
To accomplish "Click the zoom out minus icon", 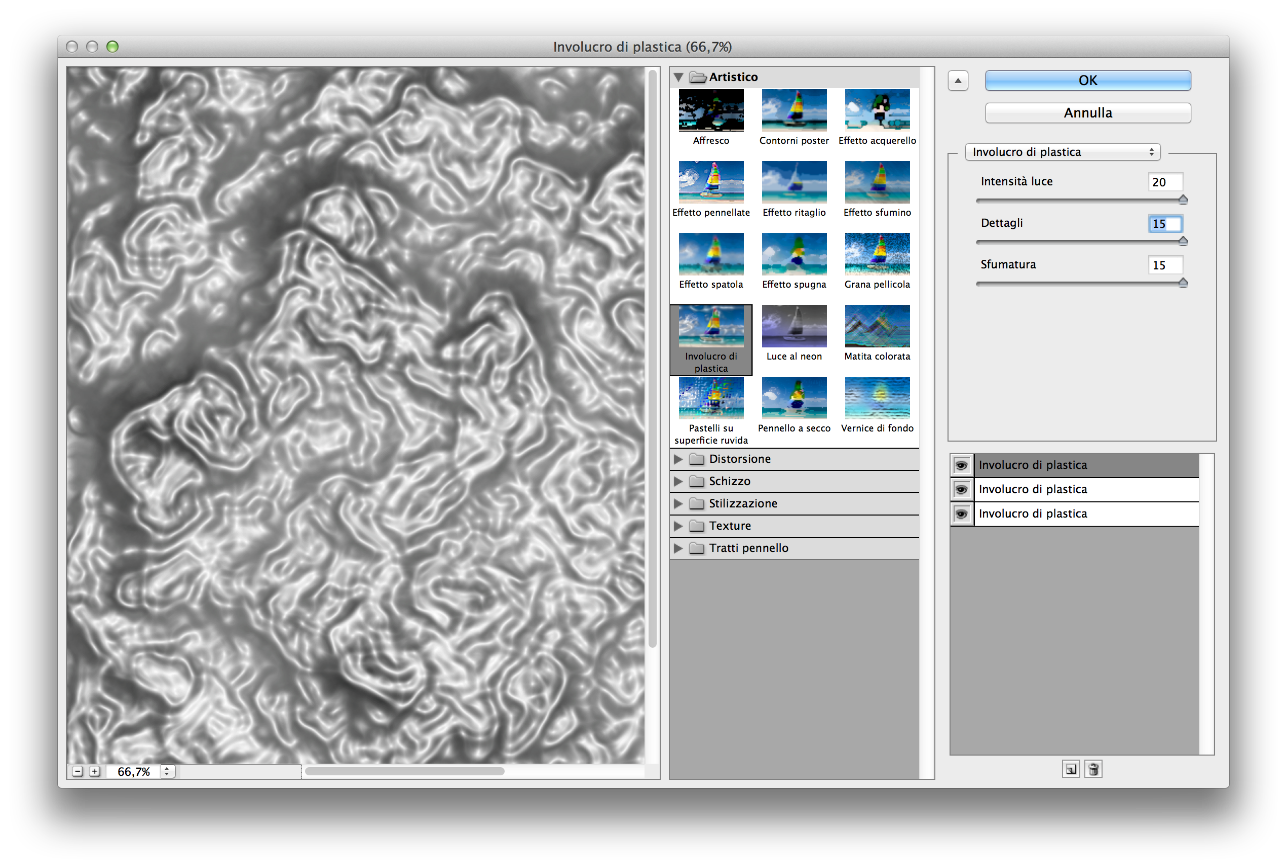I will pyautogui.click(x=78, y=771).
